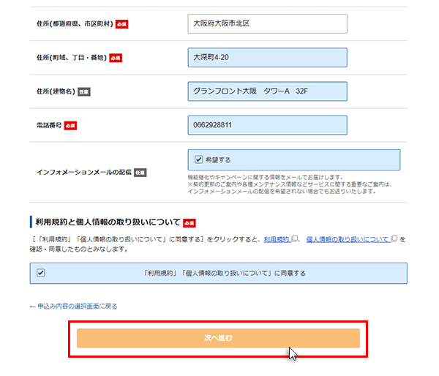Focus the building name field グランフロント大阪

(266, 91)
